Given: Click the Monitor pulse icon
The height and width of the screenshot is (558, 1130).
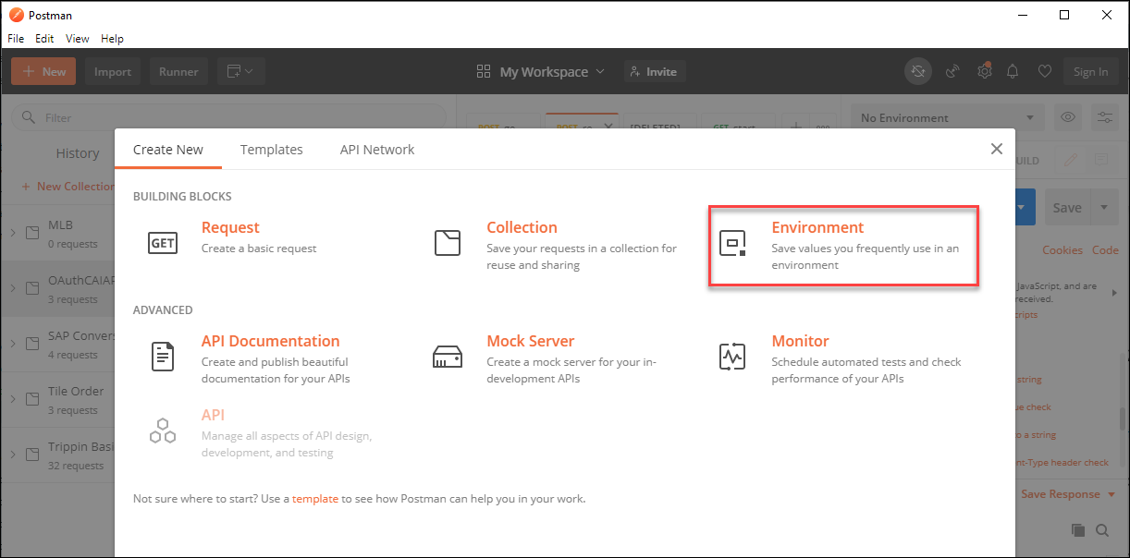Looking at the screenshot, I should coord(732,356).
